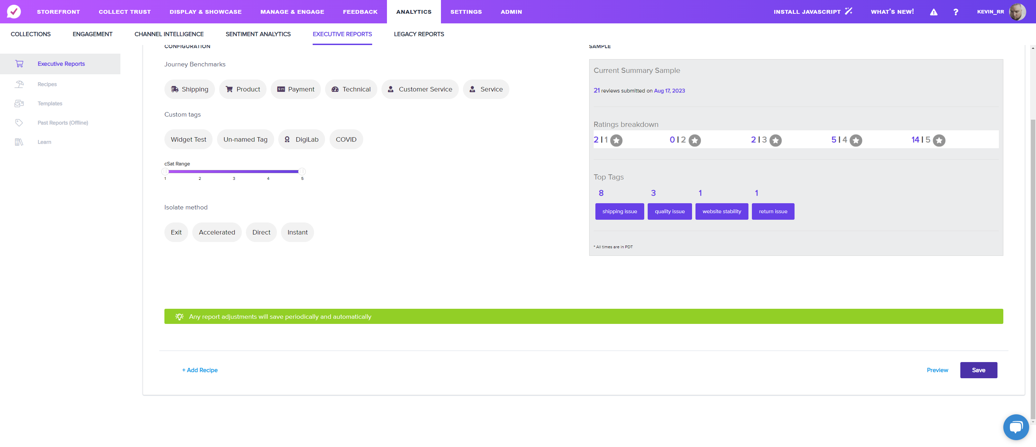Click the cSat Range left slider handle
1036x447 pixels.
[165, 172]
